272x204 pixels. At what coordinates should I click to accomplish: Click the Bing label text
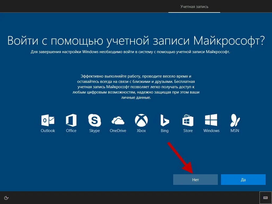165,131
